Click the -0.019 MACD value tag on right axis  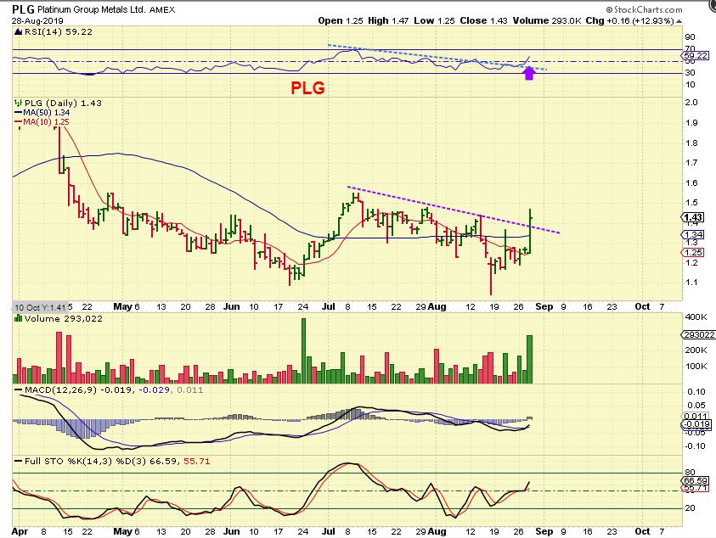tap(696, 424)
